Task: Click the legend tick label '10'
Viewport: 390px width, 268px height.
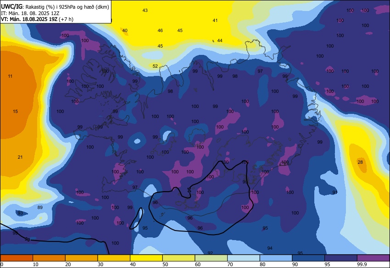Action: coord(36,264)
